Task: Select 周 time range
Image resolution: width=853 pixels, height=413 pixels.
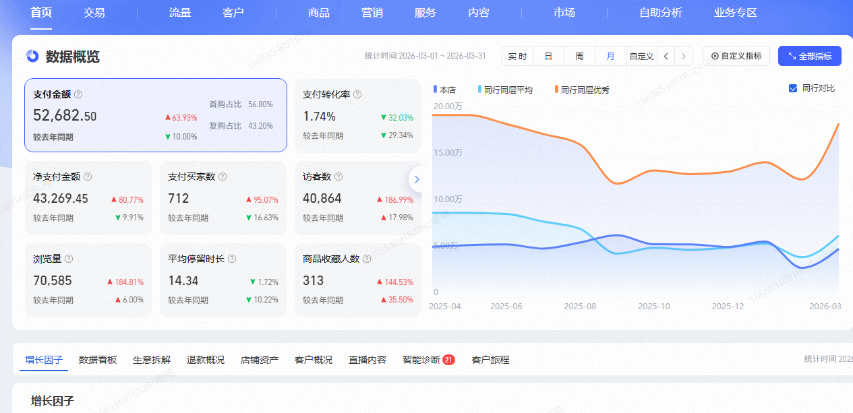Action: coord(580,57)
